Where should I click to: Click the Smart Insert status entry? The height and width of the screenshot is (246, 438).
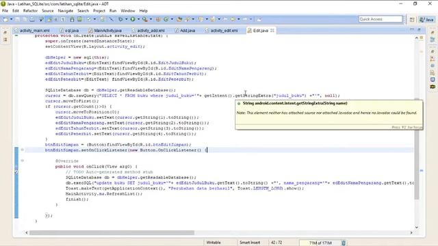click(x=250, y=243)
